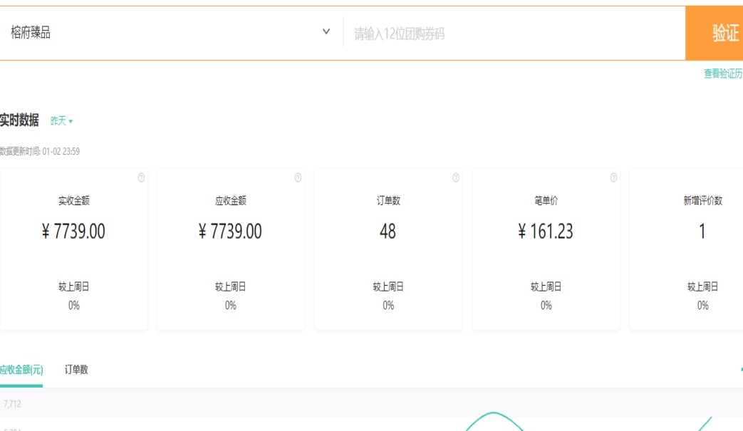Click the ¥161.23 value in 笔单价 card
The image size is (743, 431).
(x=546, y=232)
